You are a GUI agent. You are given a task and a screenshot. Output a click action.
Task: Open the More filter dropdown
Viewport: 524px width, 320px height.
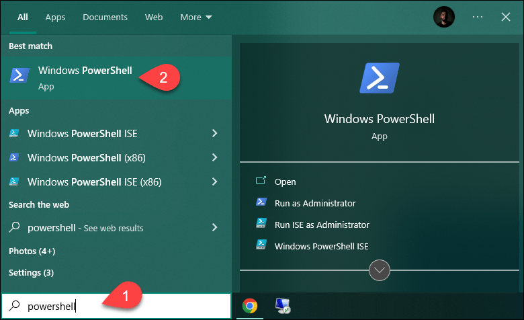[x=196, y=17]
